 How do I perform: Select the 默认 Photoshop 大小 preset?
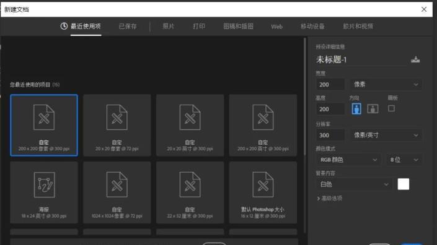[x=263, y=192]
